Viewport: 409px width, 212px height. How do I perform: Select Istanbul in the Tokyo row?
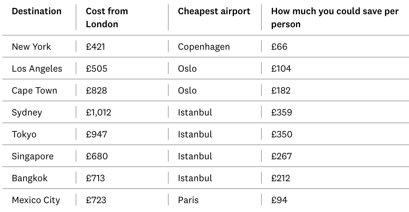point(195,134)
